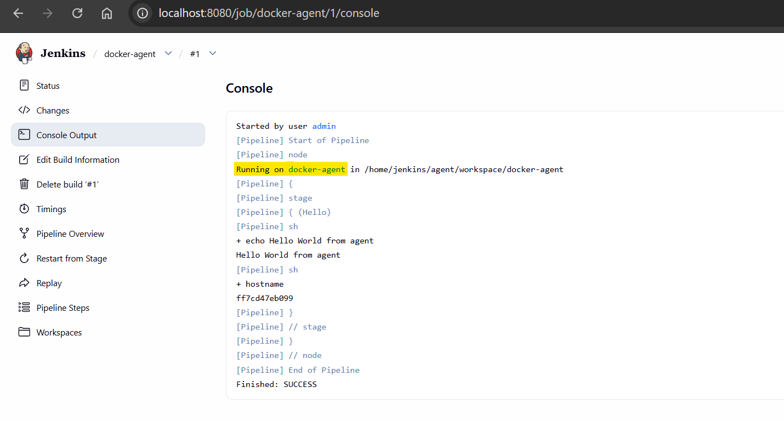Viewport: 784px width, 421px height.
Task: Click the Console heading
Action: (x=249, y=88)
